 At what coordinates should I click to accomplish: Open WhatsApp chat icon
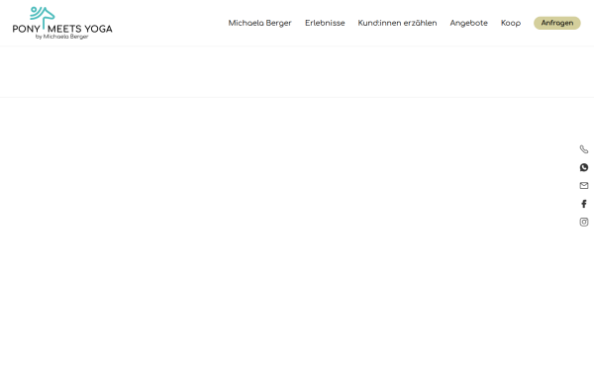point(584,167)
